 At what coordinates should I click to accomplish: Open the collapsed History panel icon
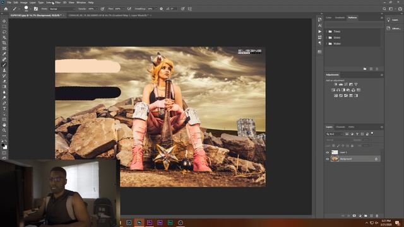click(320, 20)
